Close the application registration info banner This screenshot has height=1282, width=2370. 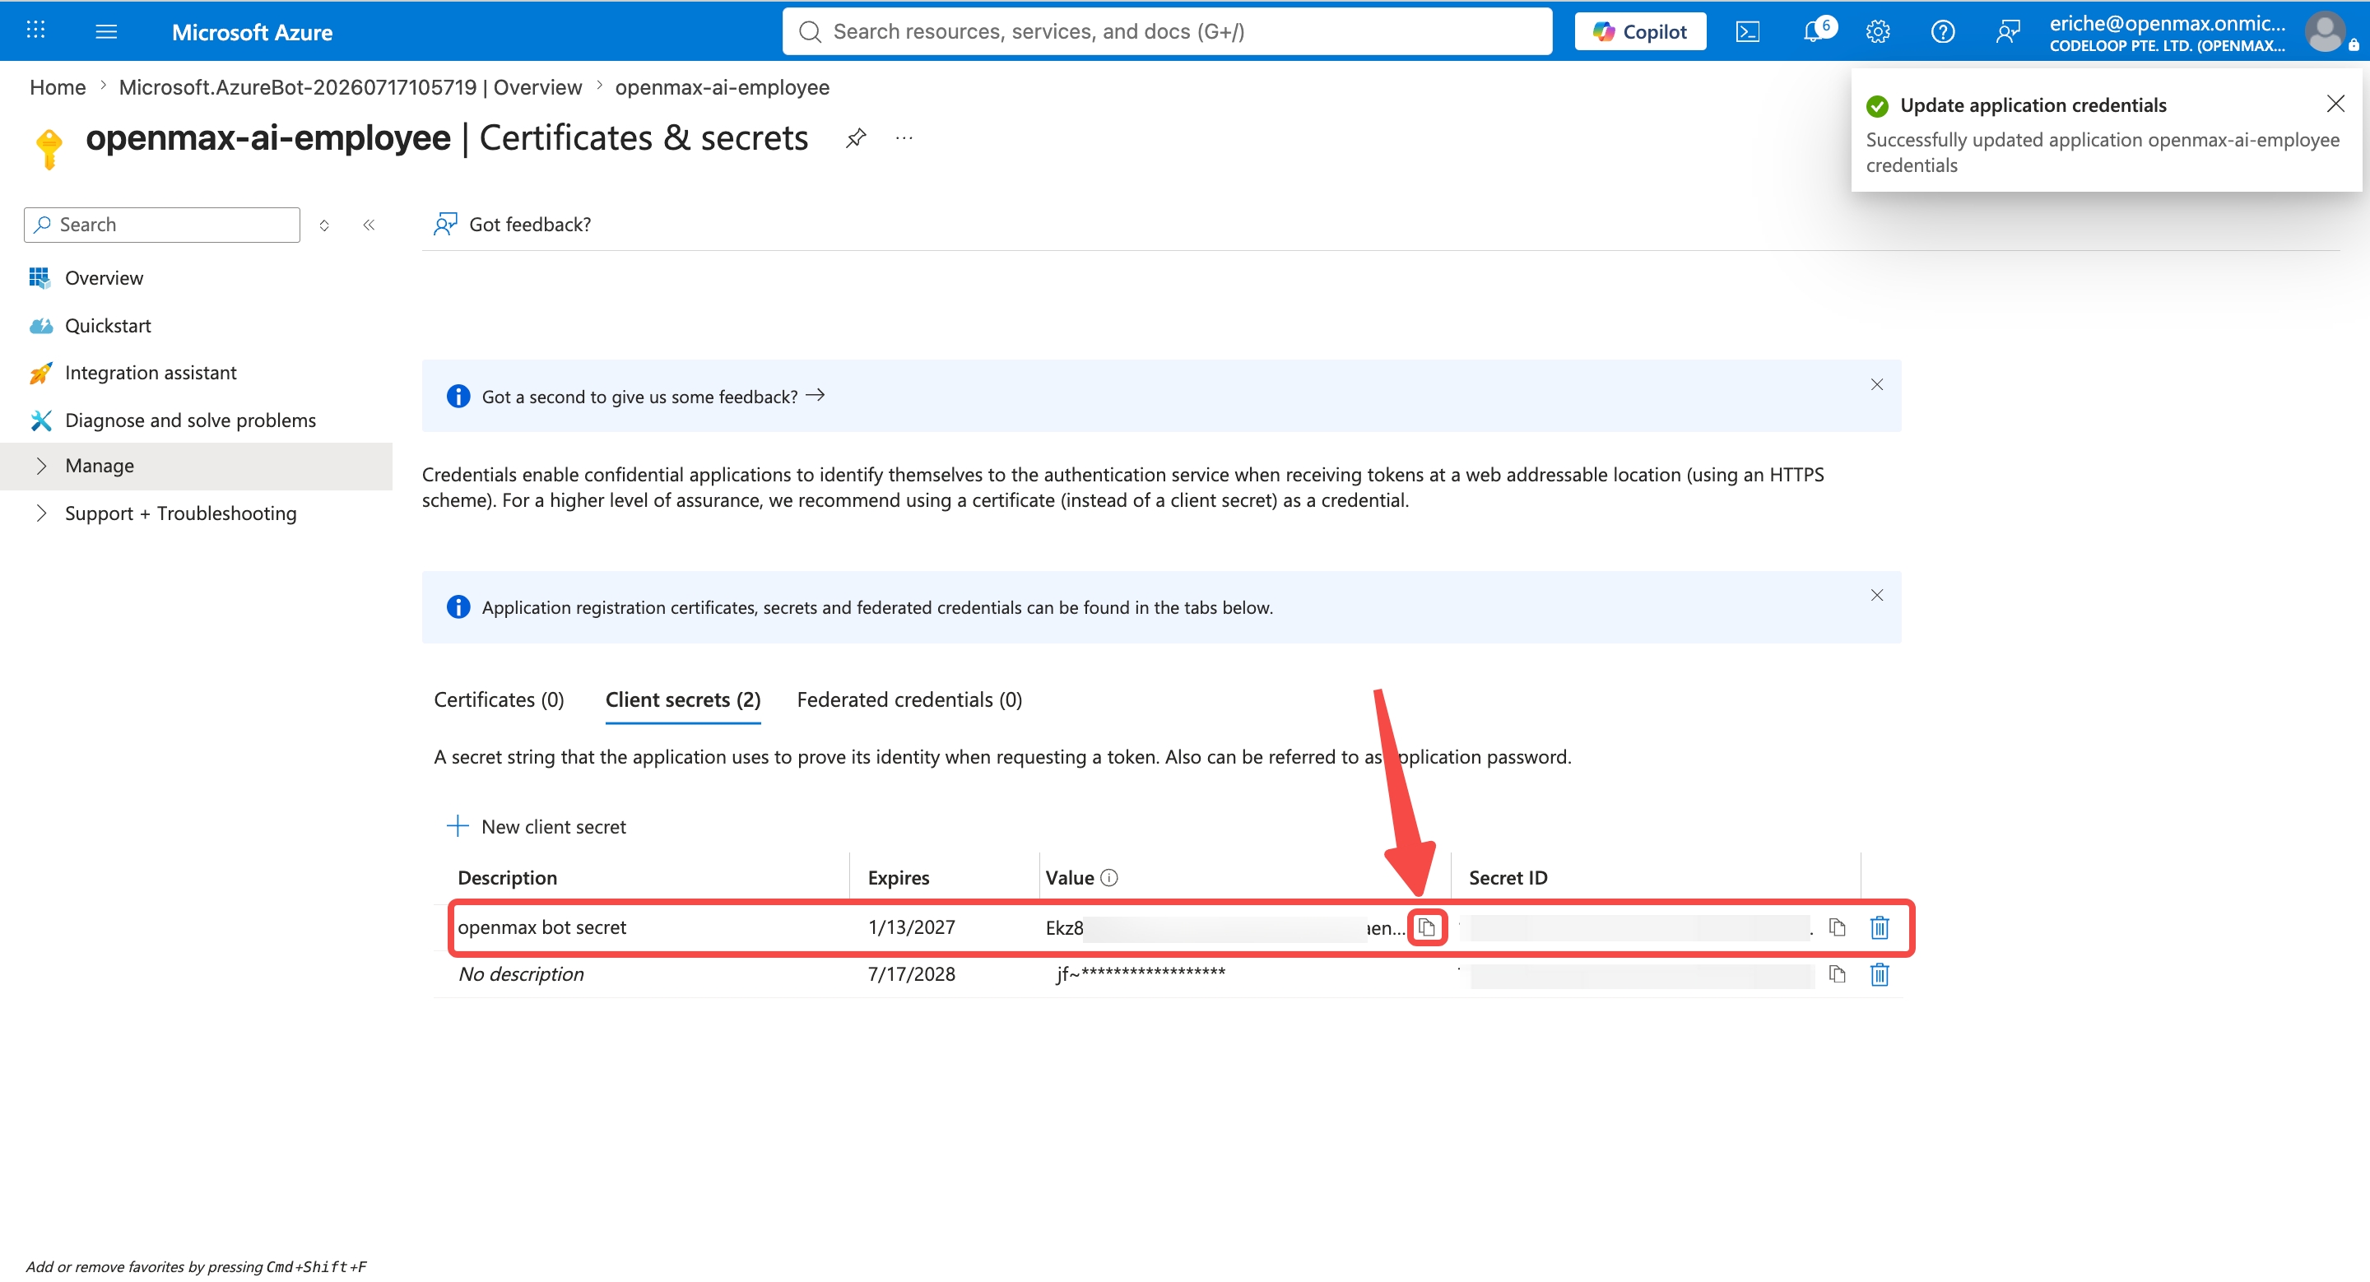[1876, 595]
